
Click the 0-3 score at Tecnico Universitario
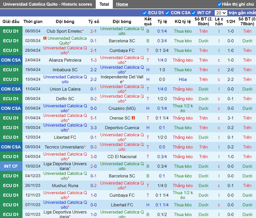tap(93, 147)
